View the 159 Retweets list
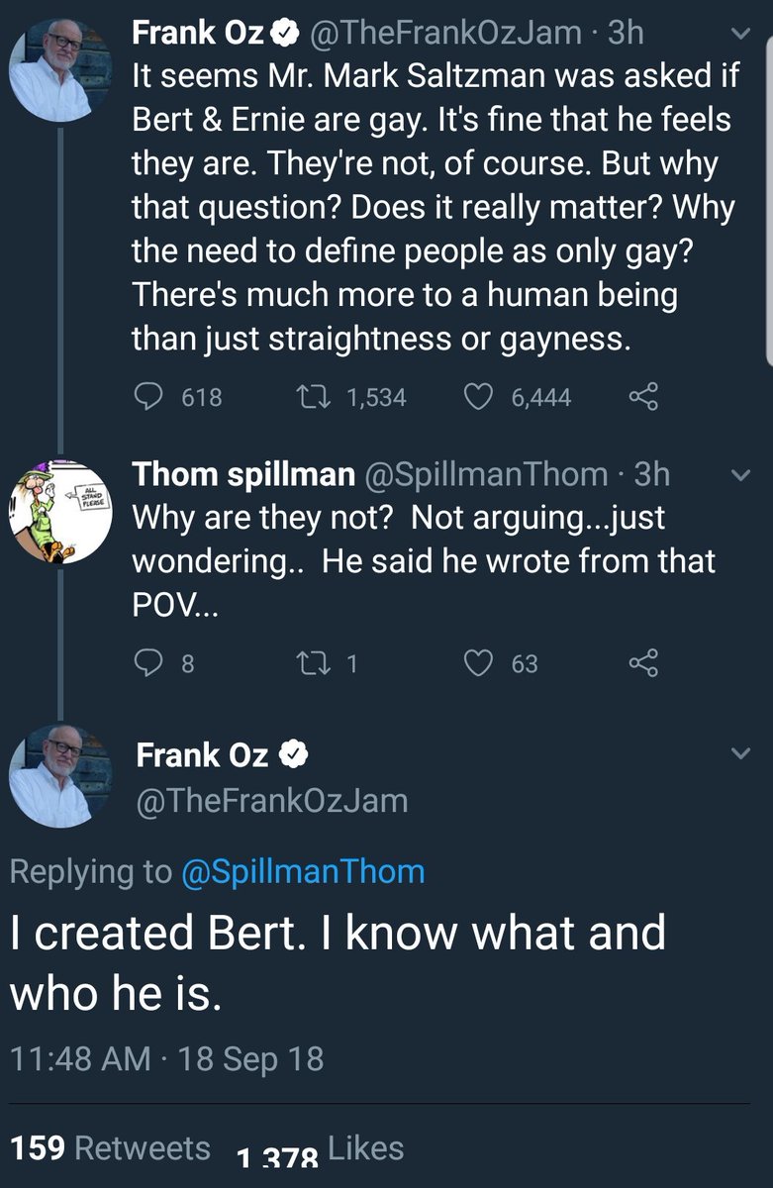 pos(110,1148)
